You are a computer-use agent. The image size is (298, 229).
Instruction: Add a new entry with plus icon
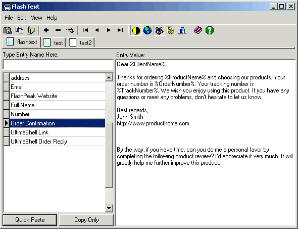pyautogui.click(x=46, y=30)
